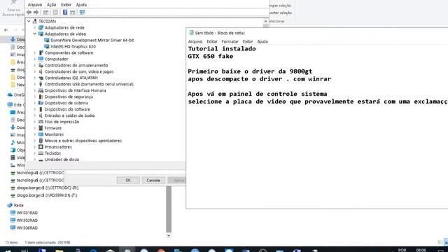Expand the Controladores de som, vídeo e jogos node
This screenshot has width=448, height=252.
(35, 71)
